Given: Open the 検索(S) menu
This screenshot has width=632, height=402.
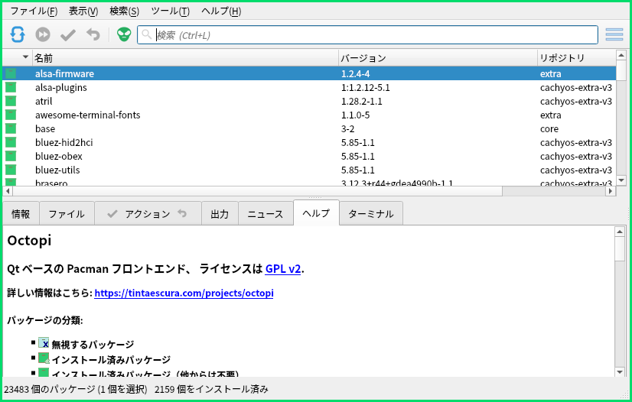Looking at the screenshot, I should [x=125, y=11].
